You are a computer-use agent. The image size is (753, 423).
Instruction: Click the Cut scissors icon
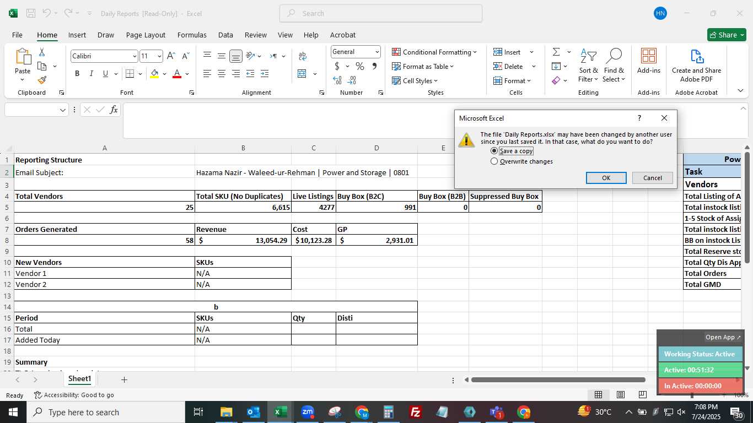pos(42,52)
